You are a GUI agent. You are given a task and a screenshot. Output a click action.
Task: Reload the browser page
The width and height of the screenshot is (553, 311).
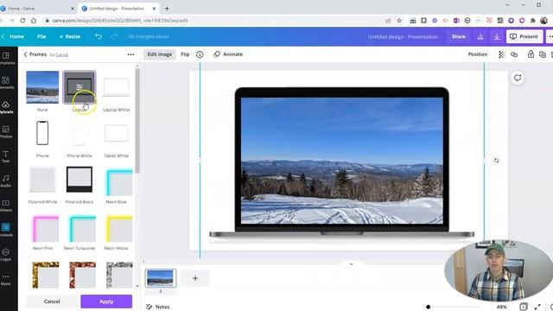coord(22,21)
